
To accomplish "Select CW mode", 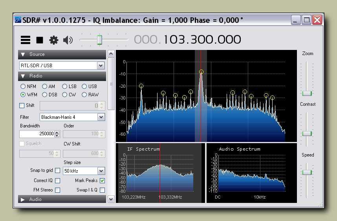I will 64,95.
